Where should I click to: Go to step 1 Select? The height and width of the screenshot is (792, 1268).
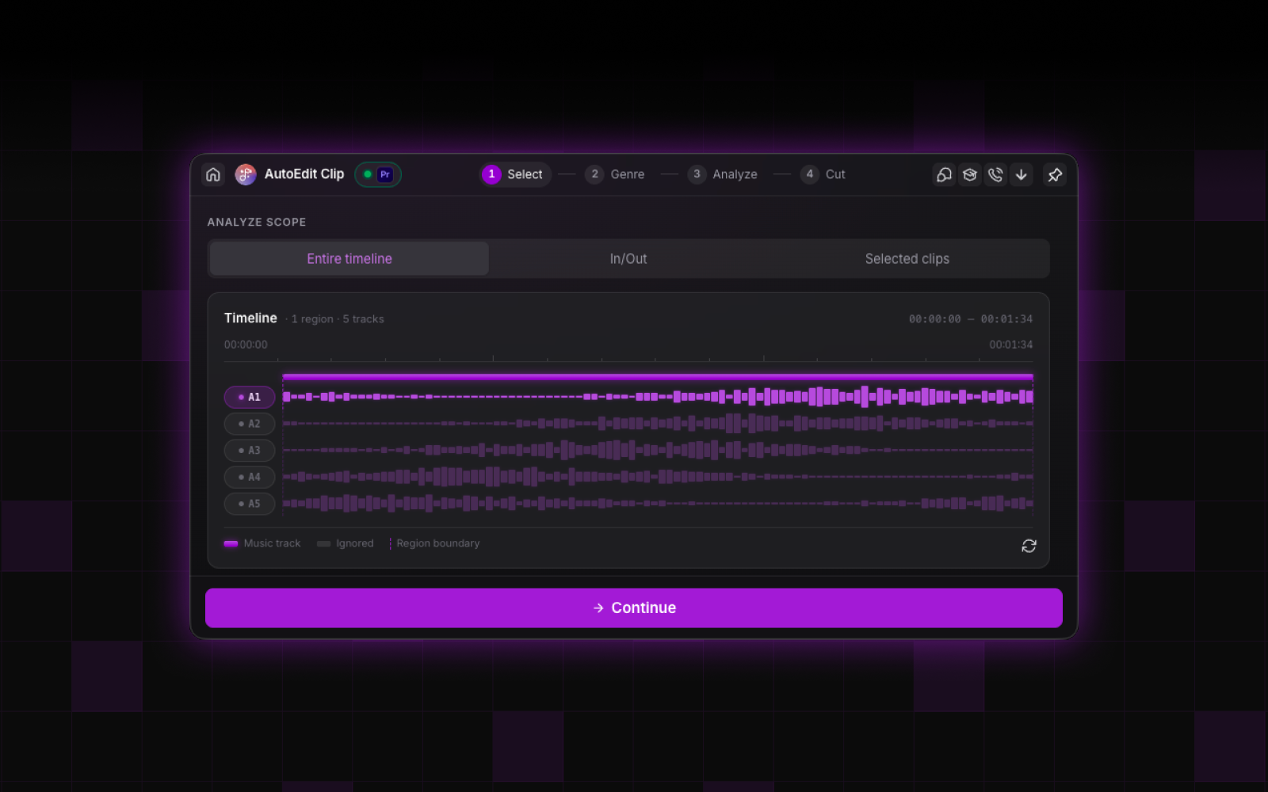515,174
